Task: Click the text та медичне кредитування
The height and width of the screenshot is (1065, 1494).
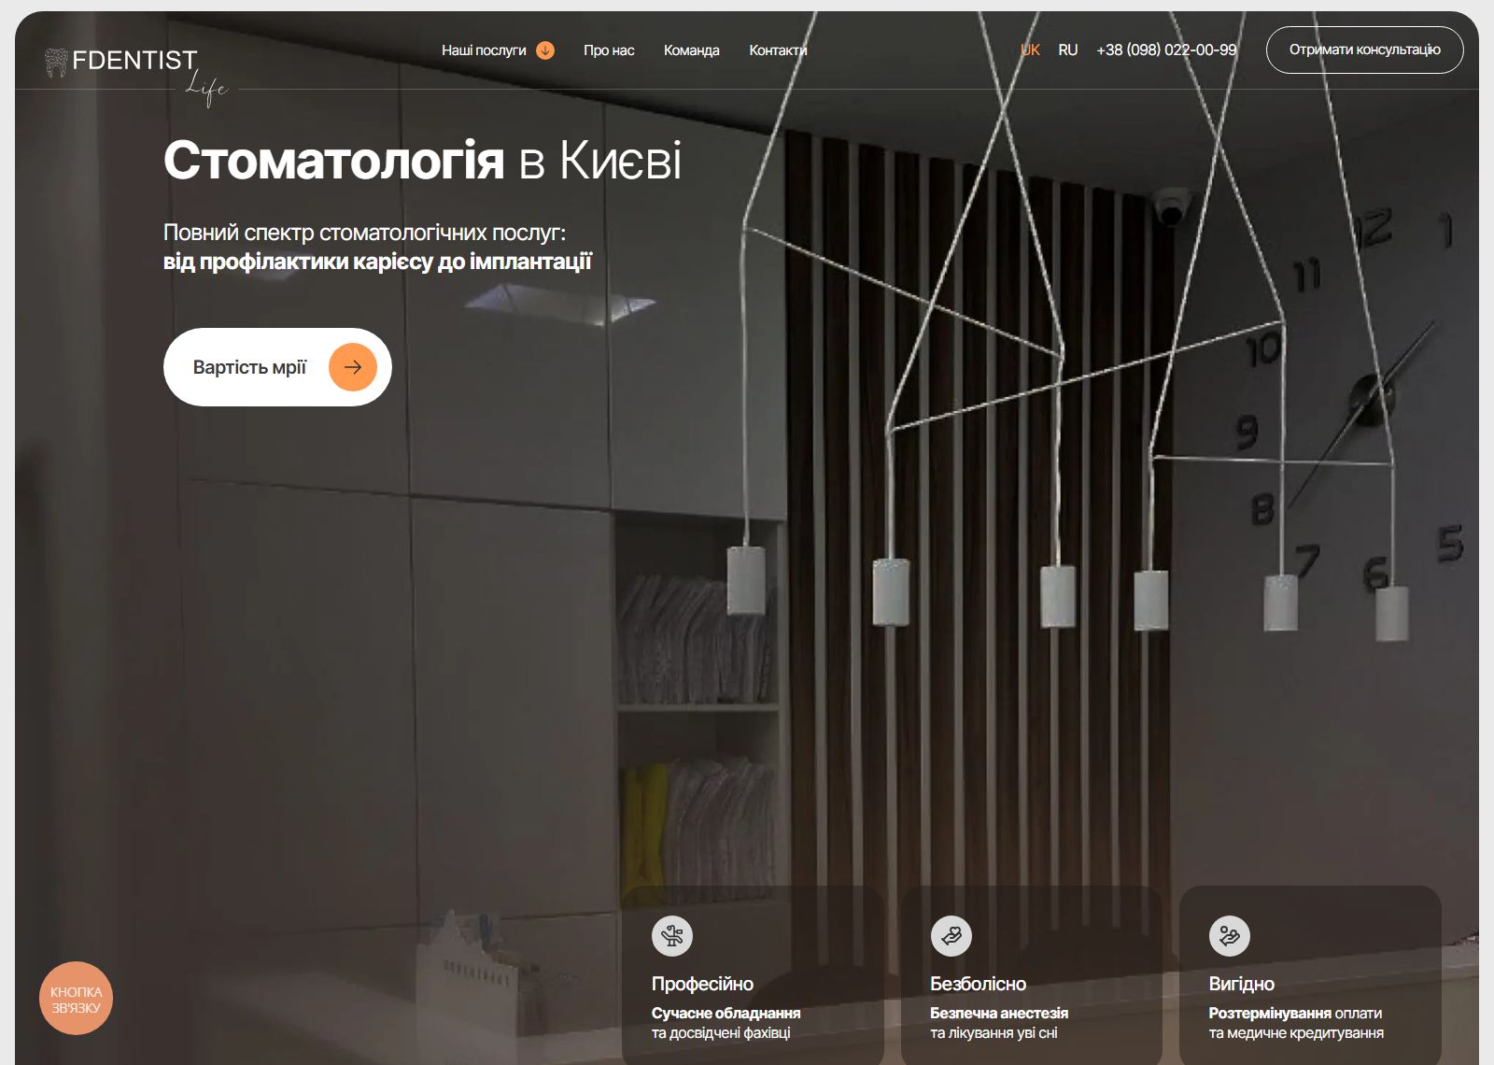Action: 1296,1033
